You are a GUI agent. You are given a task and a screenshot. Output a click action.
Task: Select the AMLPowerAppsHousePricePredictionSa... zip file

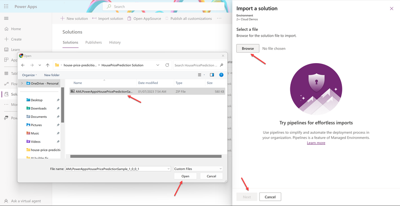147,91
